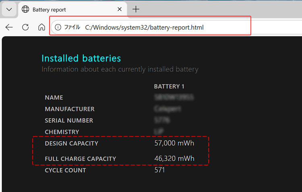This screenshot has width=302, height=192.
Task: Go back using the back arrow
Action: click(9, 27)
